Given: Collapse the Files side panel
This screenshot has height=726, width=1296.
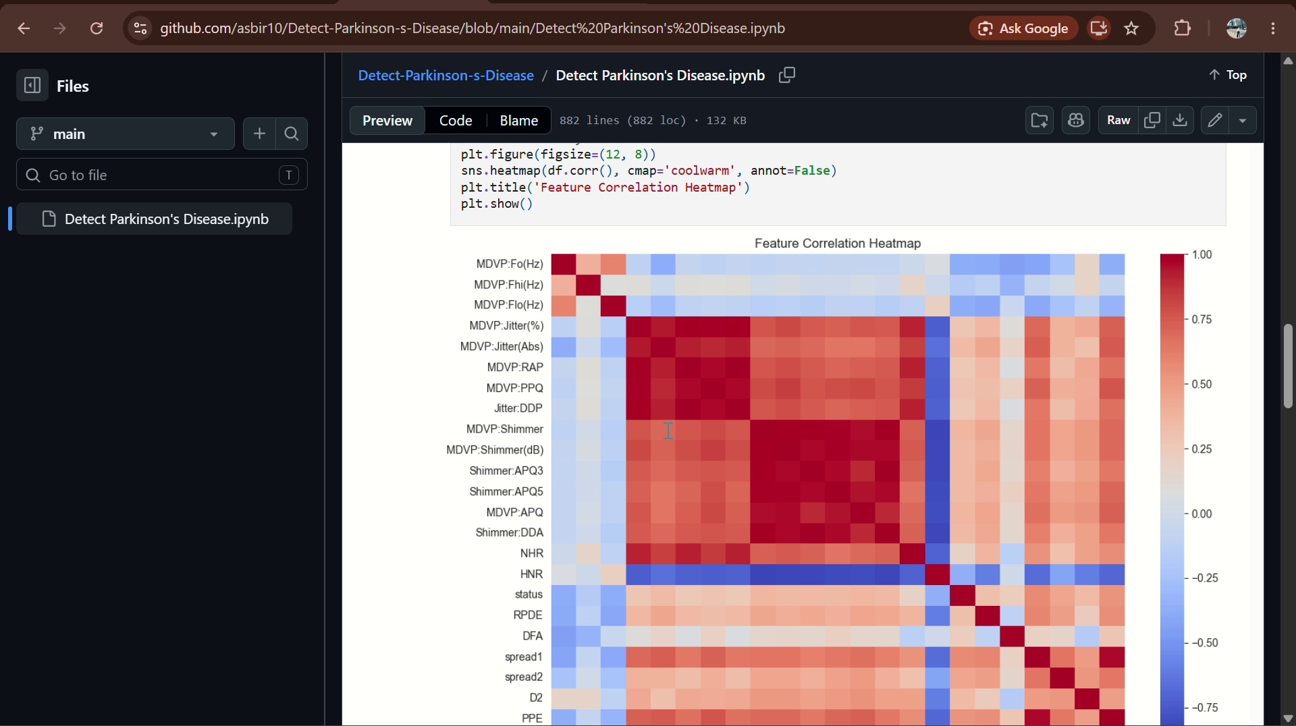Looking at the screenshot, I should 32,86.
